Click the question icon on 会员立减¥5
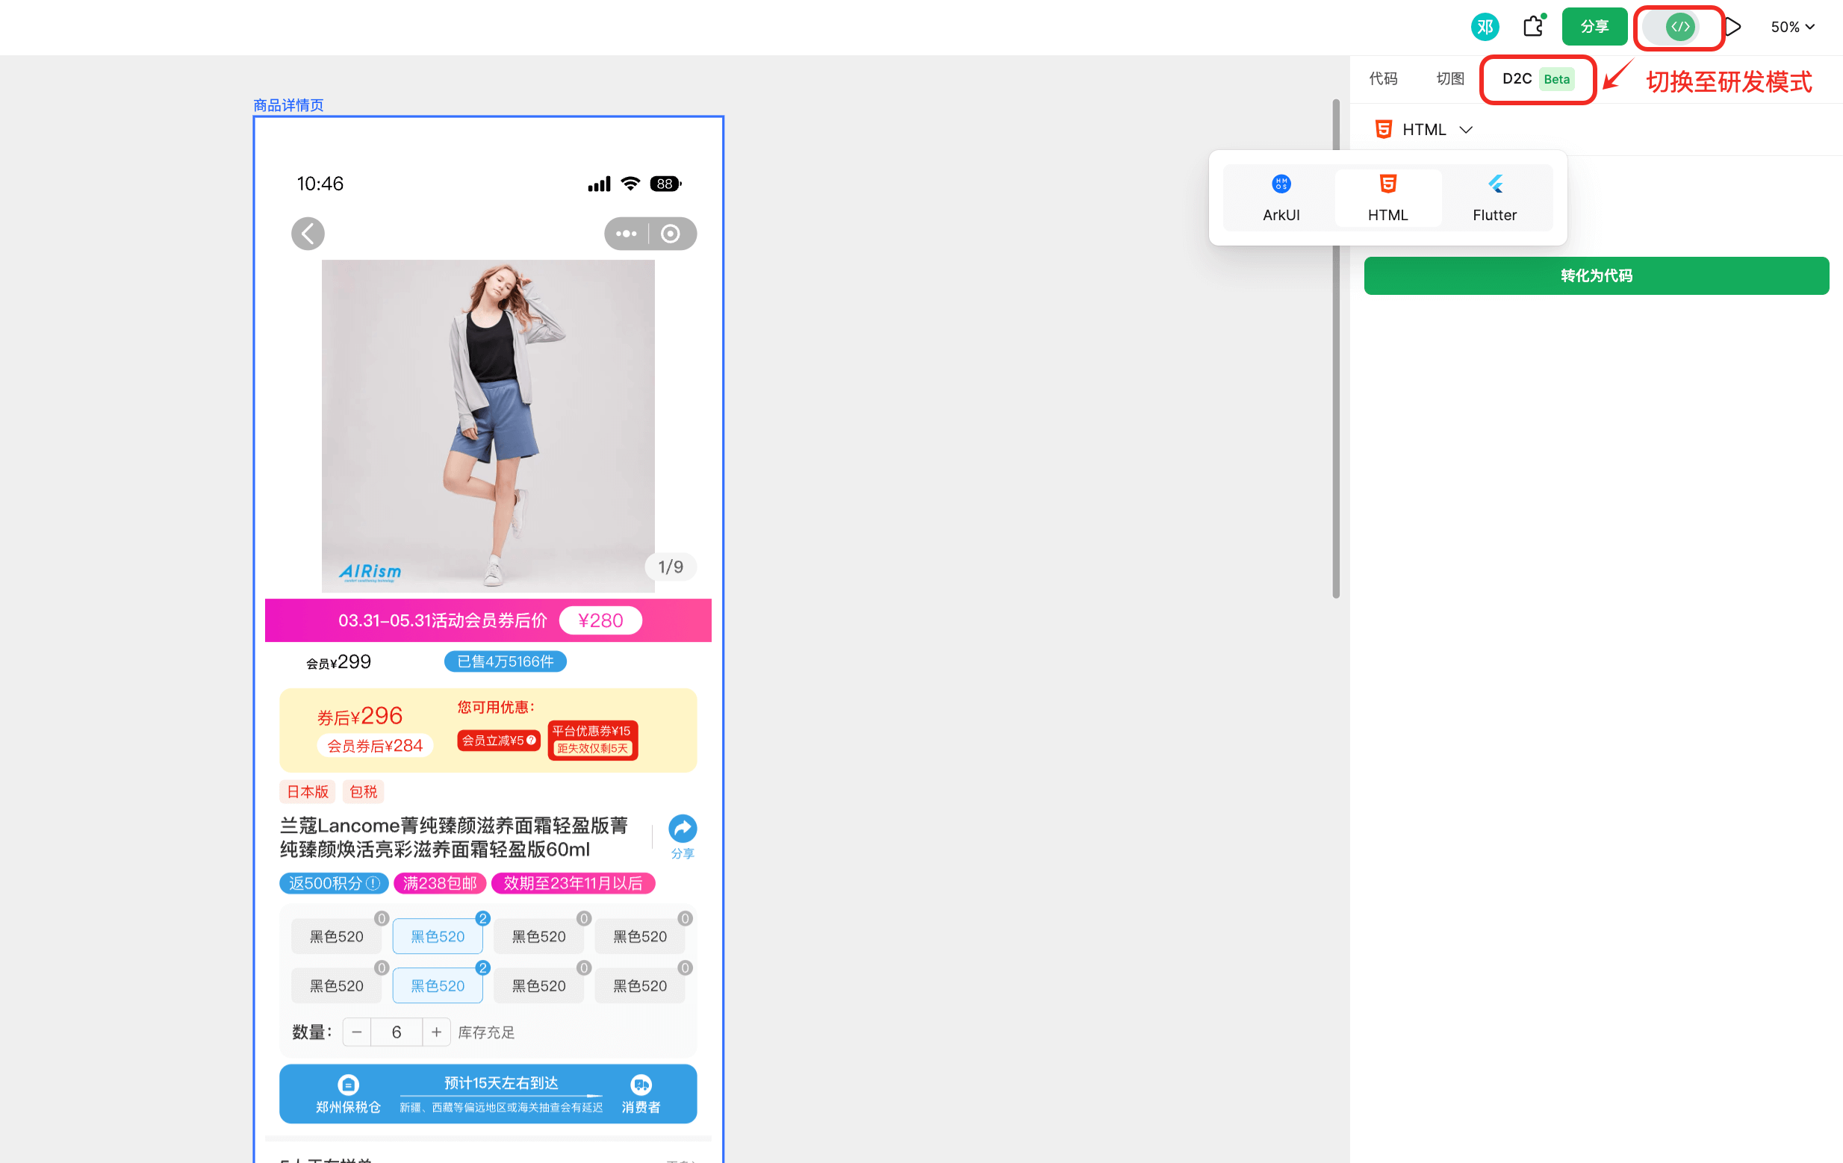Screen dimensions: 1843x1163 point(531,740)
